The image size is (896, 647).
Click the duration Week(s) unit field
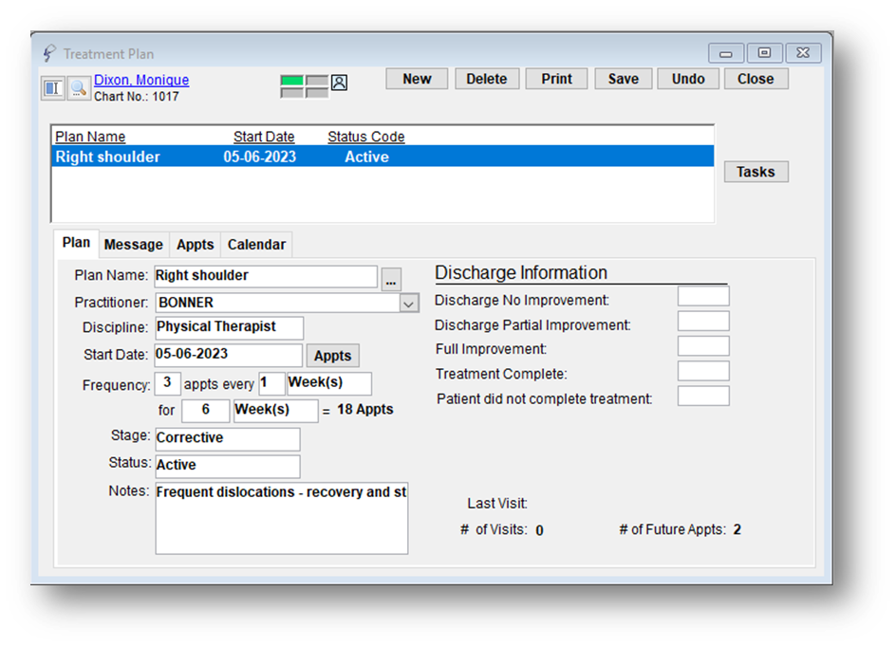(275, 411)
